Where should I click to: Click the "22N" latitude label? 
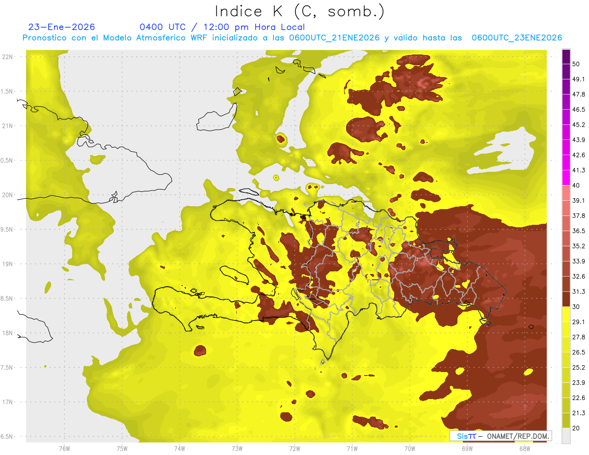(8, 57)
